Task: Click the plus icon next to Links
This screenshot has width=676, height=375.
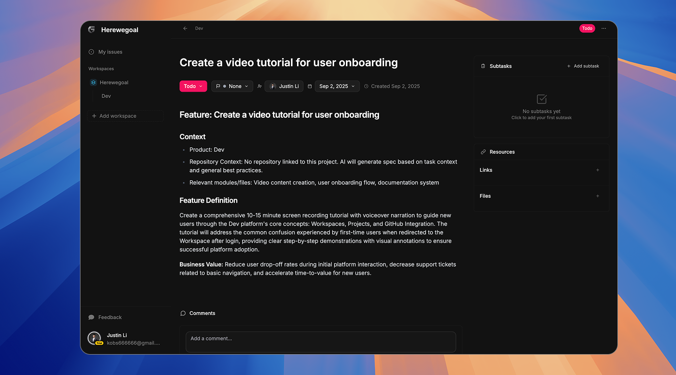Action: 598,170
